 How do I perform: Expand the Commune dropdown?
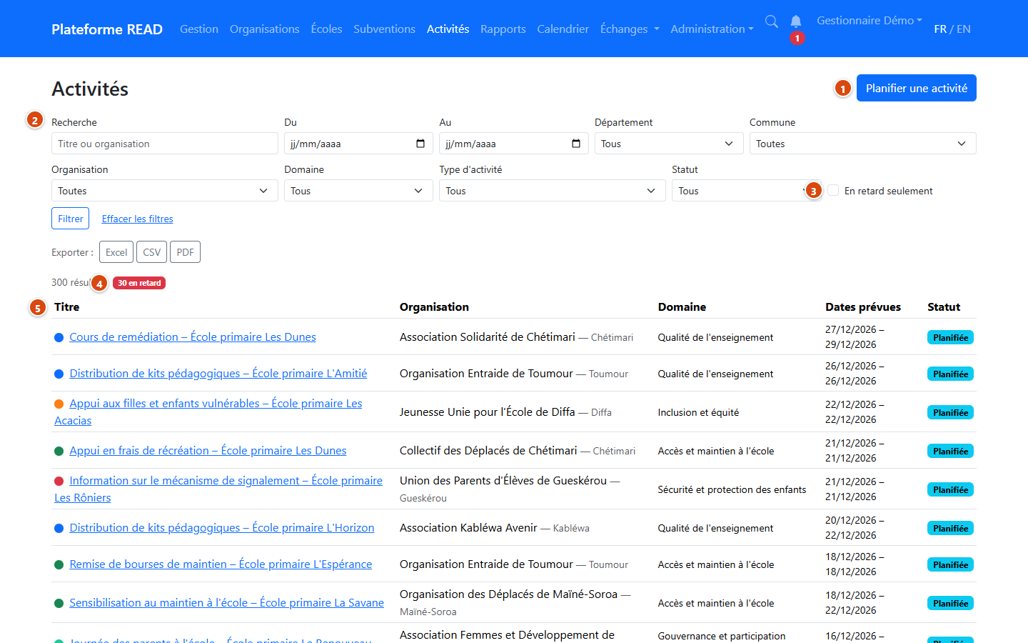tap(862, 144)
